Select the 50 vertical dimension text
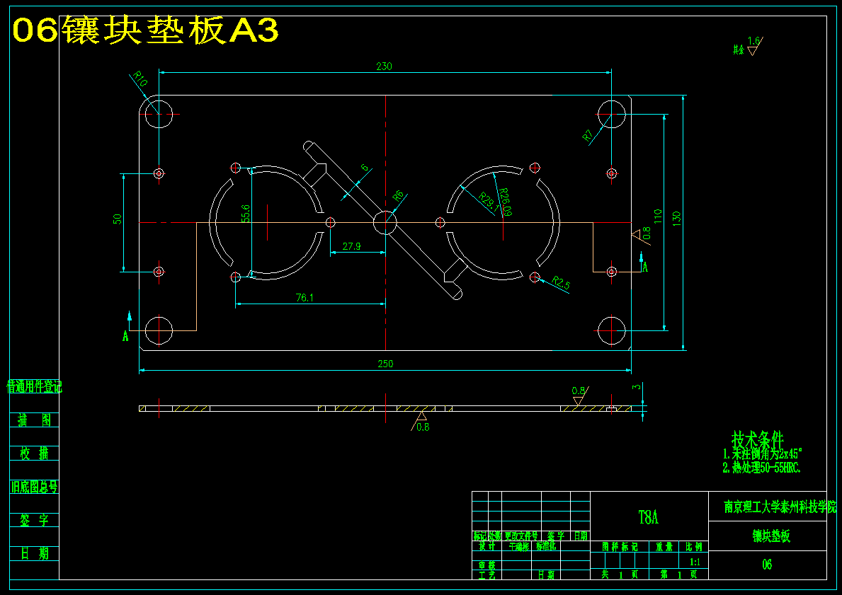 tap(117, 219)
